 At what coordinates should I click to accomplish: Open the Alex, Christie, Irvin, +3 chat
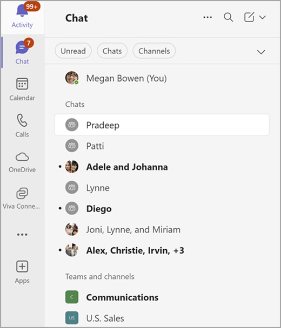[162, 250]
